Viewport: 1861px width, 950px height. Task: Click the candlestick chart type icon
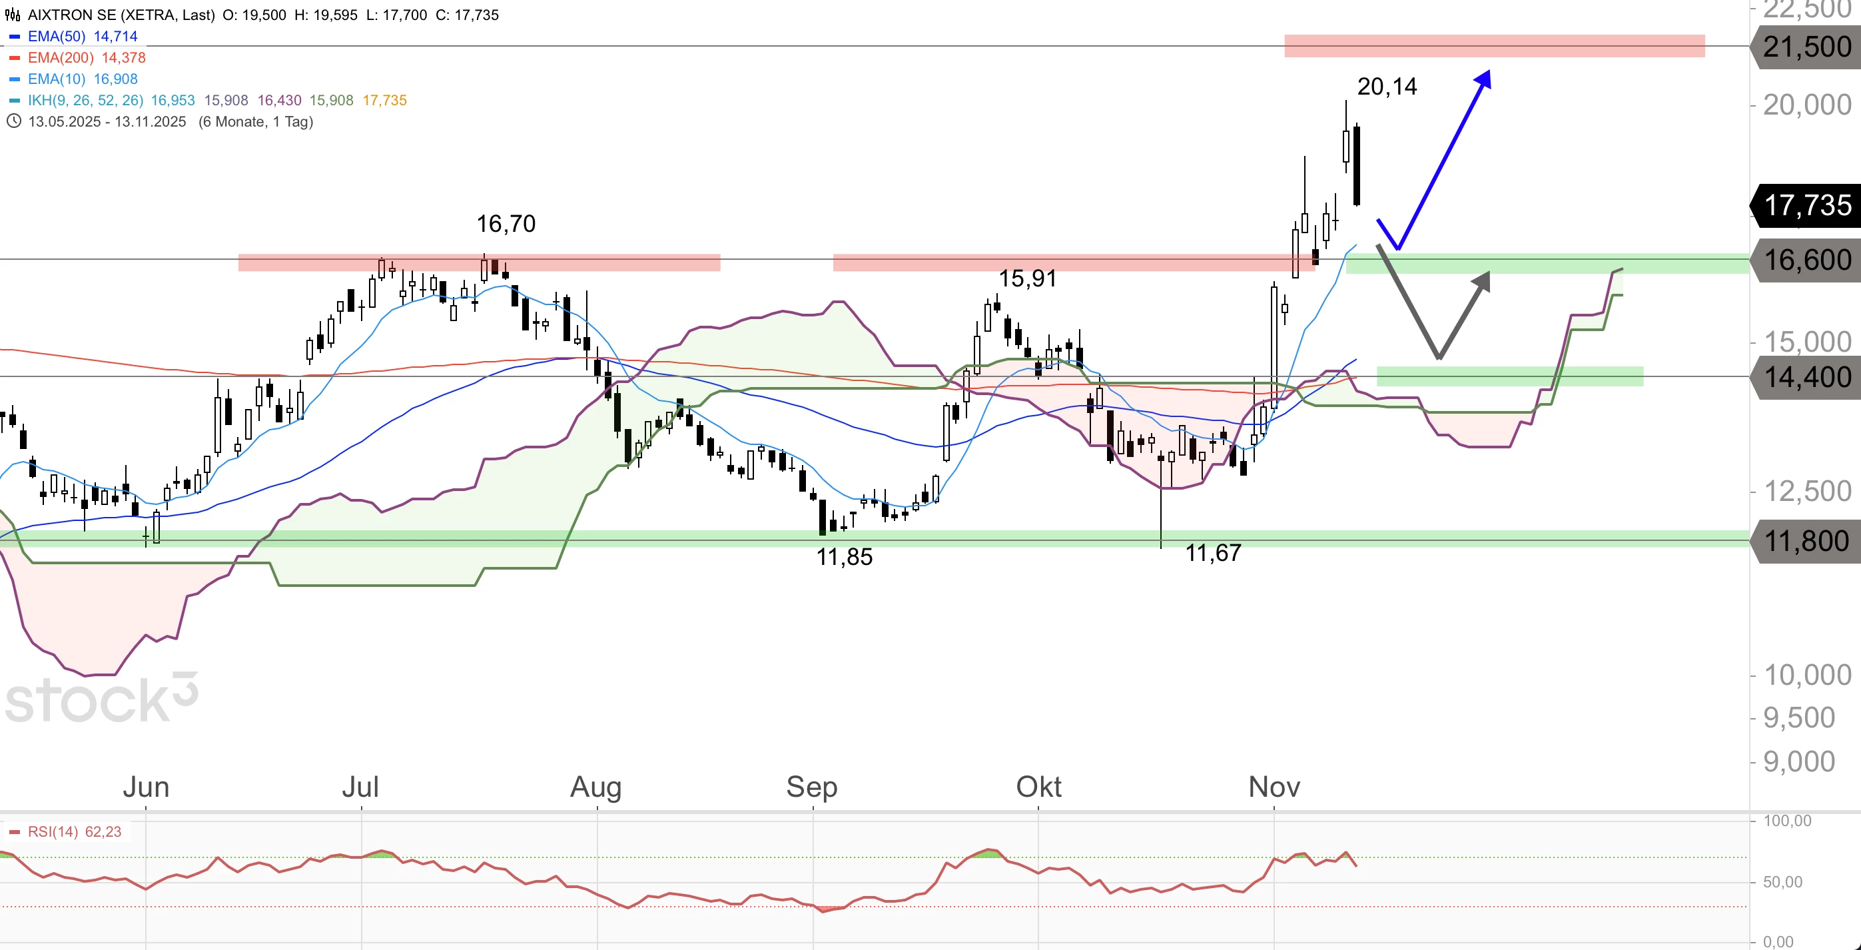[12, 15]
